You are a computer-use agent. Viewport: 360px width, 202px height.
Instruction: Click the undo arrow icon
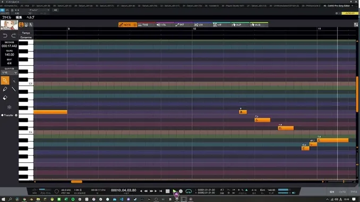5,36
